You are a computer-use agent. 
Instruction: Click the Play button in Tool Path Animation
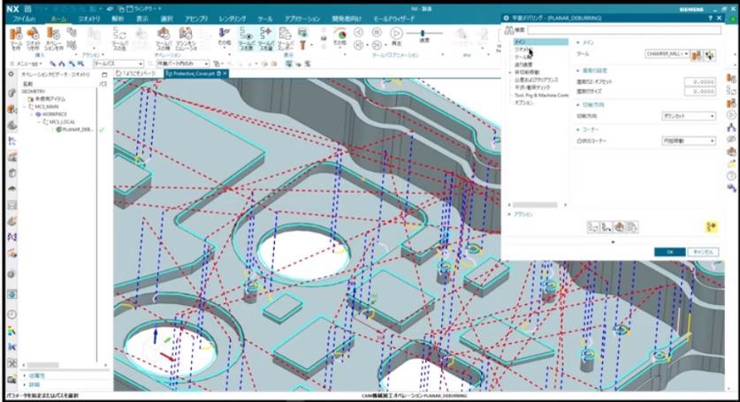(x=396, y=33)
